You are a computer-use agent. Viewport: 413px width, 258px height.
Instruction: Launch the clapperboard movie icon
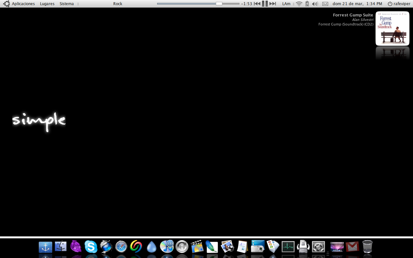[197, 247]
